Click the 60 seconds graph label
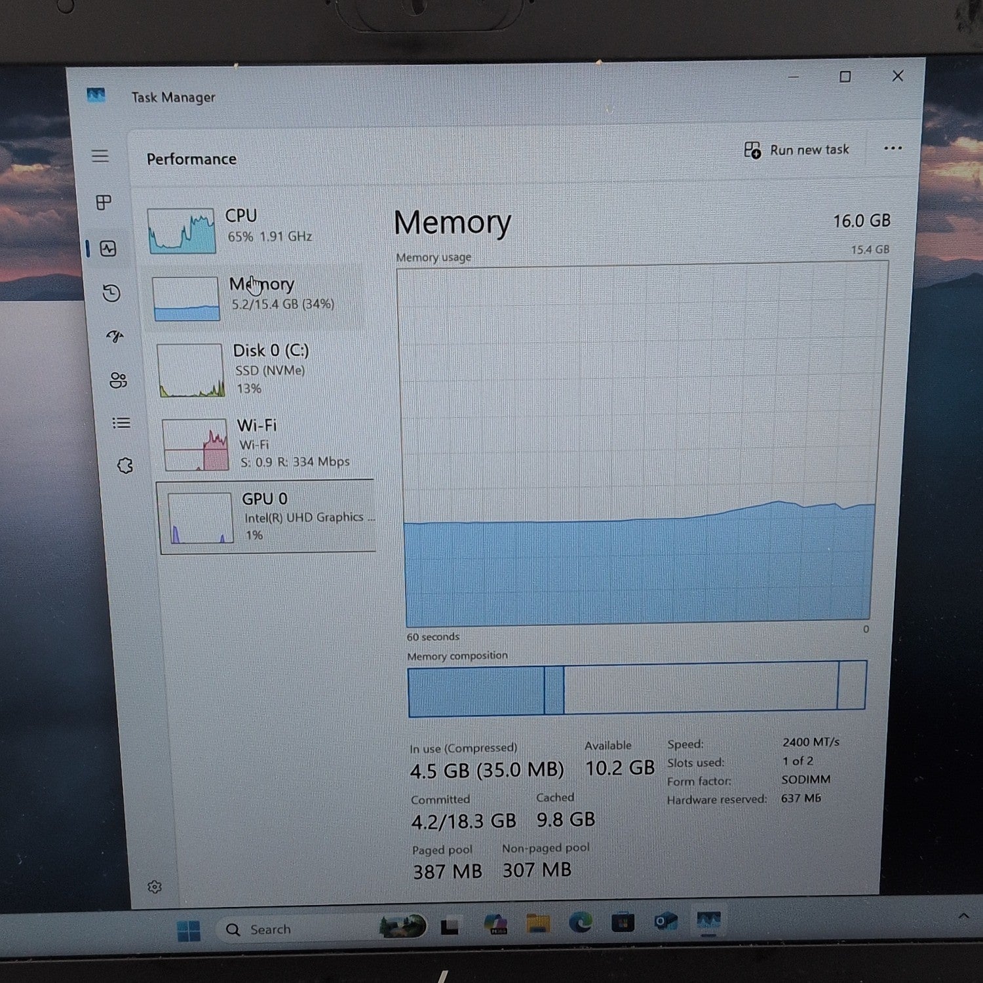Image resolution: width=983 pixels, height=983 pixels. (x=433, y=637)
